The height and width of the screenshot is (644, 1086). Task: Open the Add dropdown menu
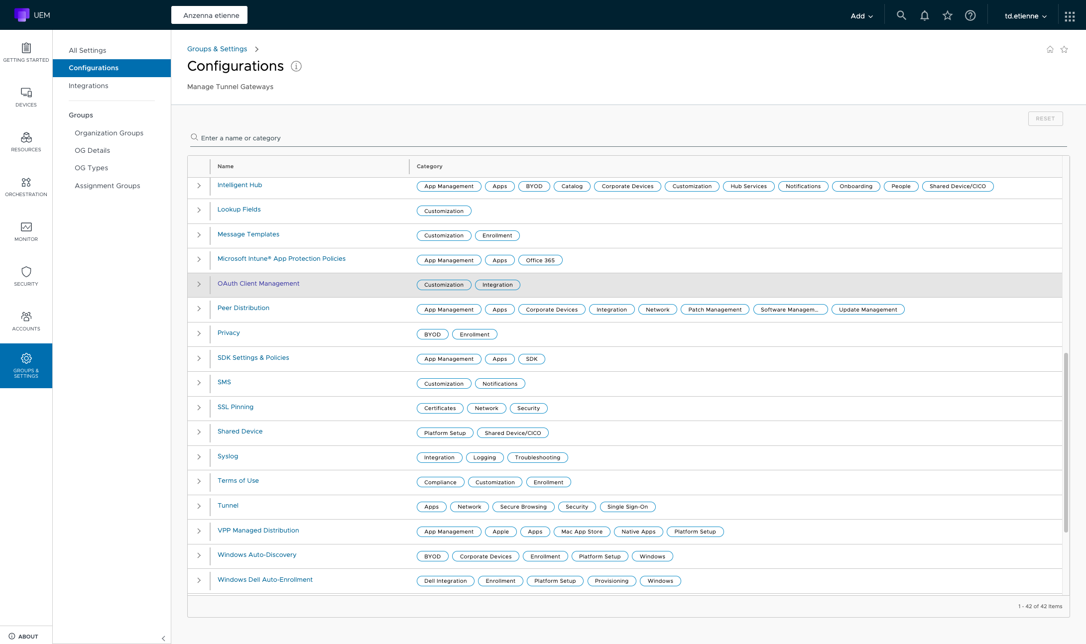(x=861, y=16)
